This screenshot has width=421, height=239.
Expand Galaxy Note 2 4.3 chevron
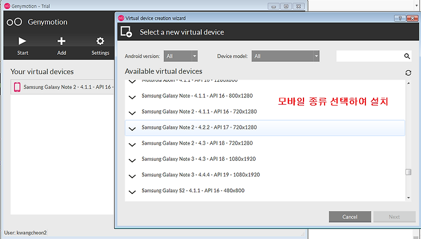point(132,144)
